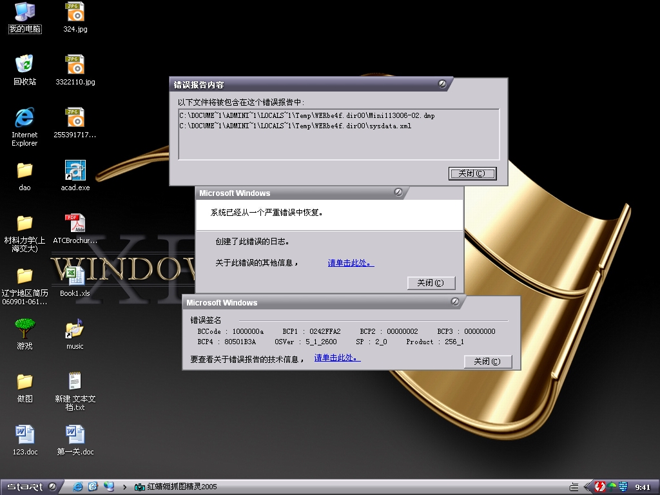Select the acad.exe shortcut icon
This screenshot has width=660, height=495.
pos(75,171)
